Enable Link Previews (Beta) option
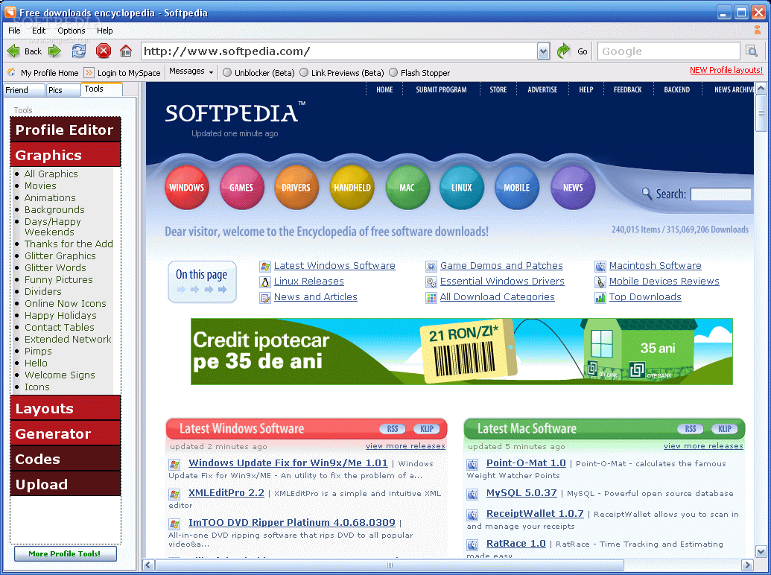This screenshot has height=575, width=771. [x=304, y=73]
